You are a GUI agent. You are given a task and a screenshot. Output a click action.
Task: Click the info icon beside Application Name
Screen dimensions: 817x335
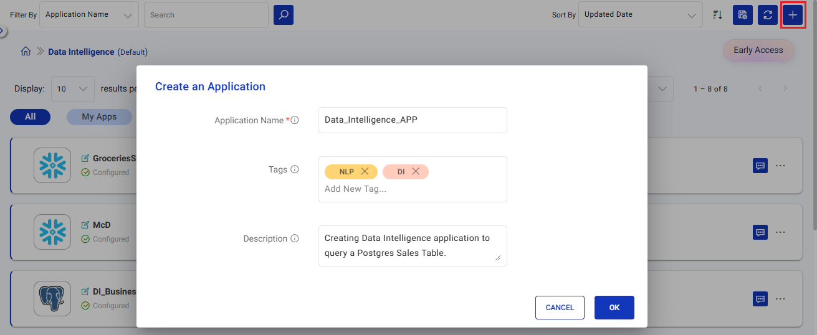point(295,120)
